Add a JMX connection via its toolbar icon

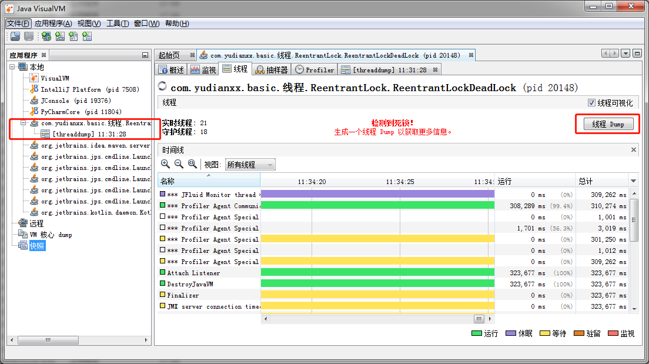tap(59, 36)
